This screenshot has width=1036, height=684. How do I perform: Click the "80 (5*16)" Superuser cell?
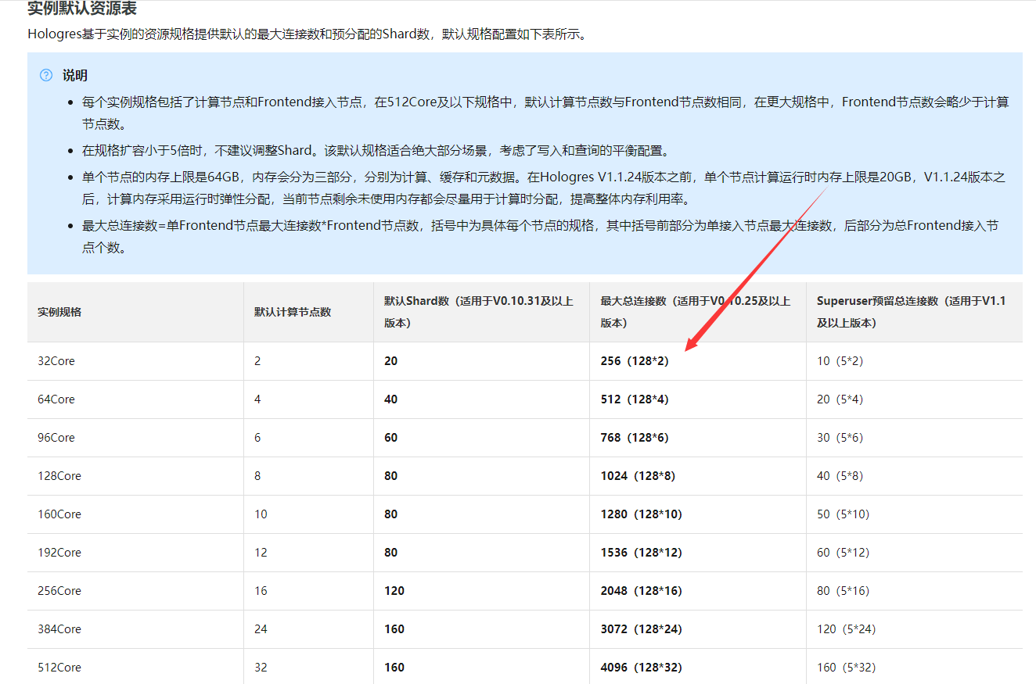(x=844, y=591)
